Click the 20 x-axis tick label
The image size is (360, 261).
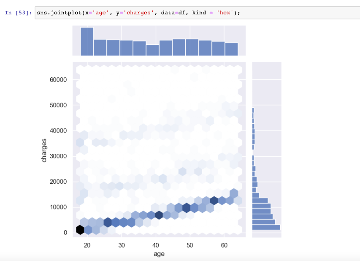click(x=87, y=245)
